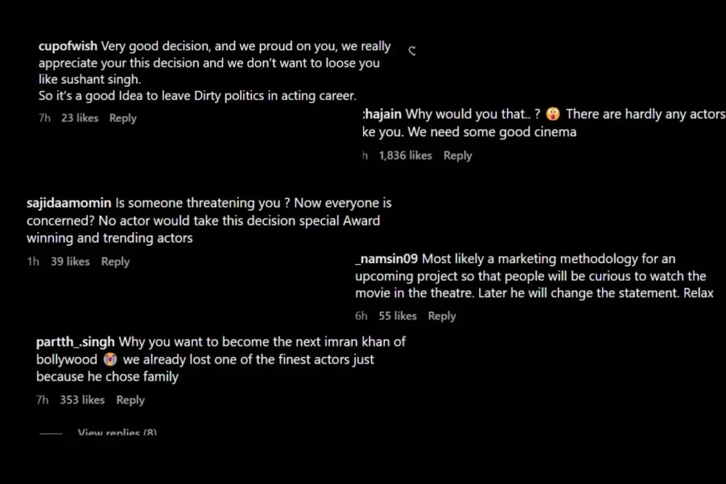View 55 likes on _namsin09 comment
Screen dimensions: 726x484
[x=398, y=316]
